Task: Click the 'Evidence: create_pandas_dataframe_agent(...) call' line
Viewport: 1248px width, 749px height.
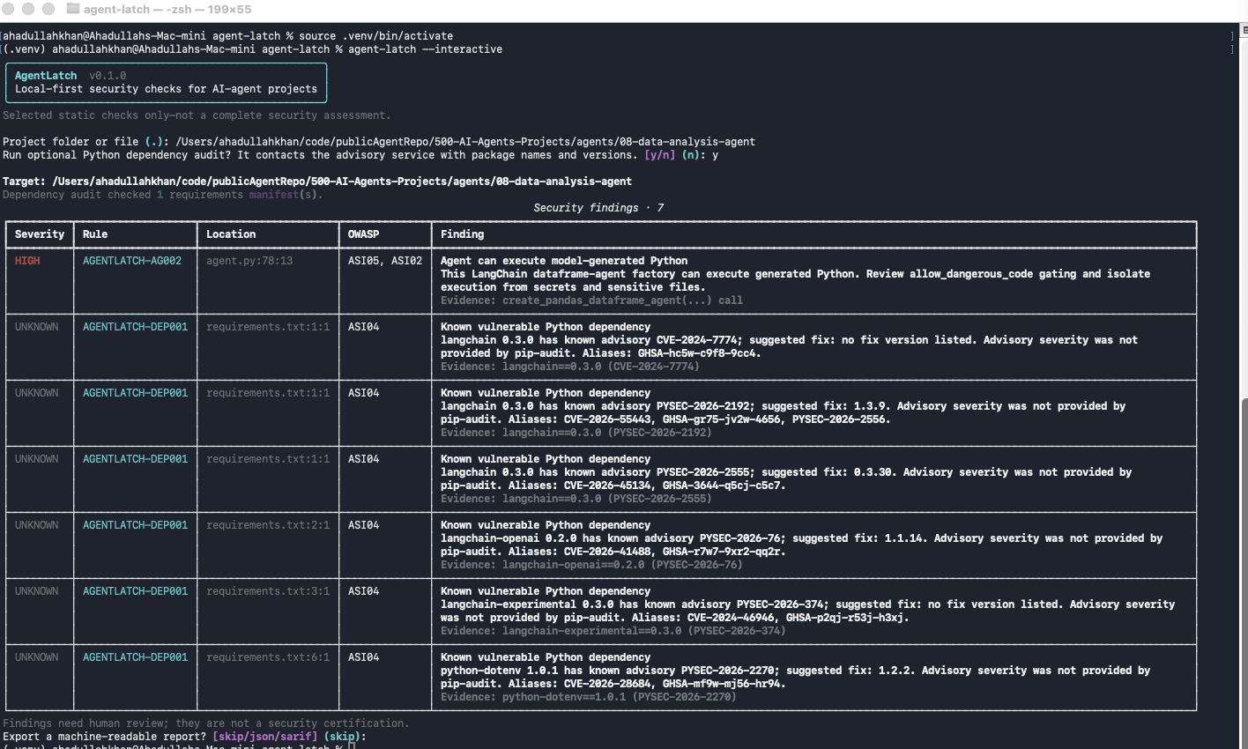Action: (591, 300)
